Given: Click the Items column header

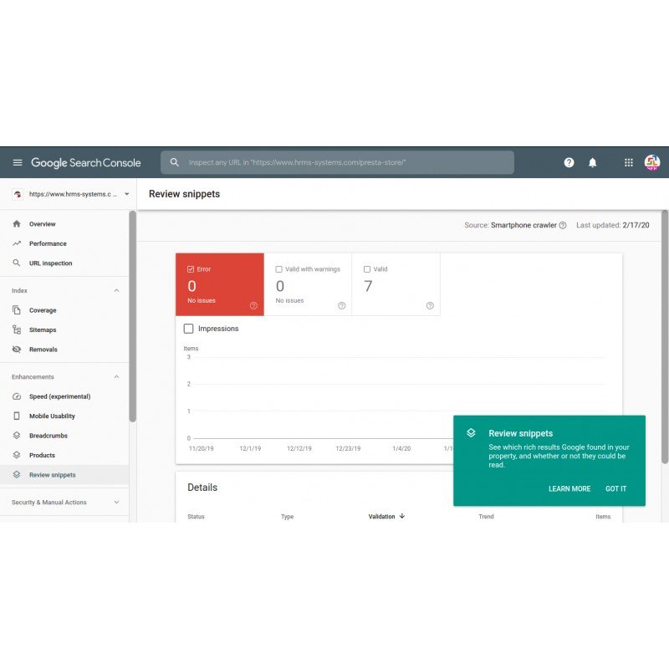Looking at the screenshot, I should (x=603, y=517).
